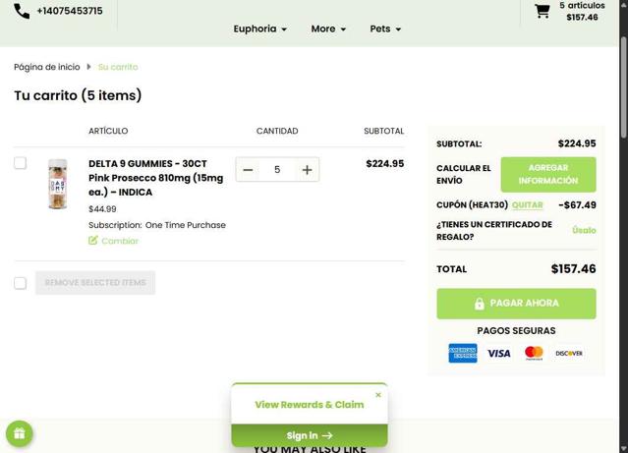Expand the More dropdown menu
The width and height of the screenshot is (628, 453).
pyautogui.click(x=328, y=28)
